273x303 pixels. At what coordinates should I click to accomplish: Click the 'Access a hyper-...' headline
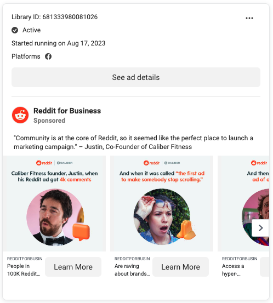[233, 270]
